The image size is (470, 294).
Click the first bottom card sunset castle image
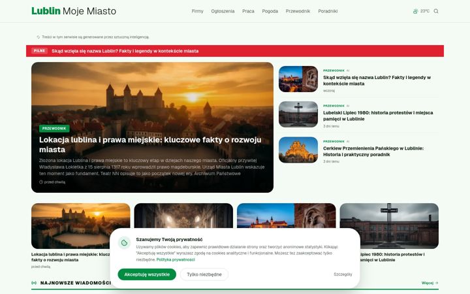coord(81,226)
